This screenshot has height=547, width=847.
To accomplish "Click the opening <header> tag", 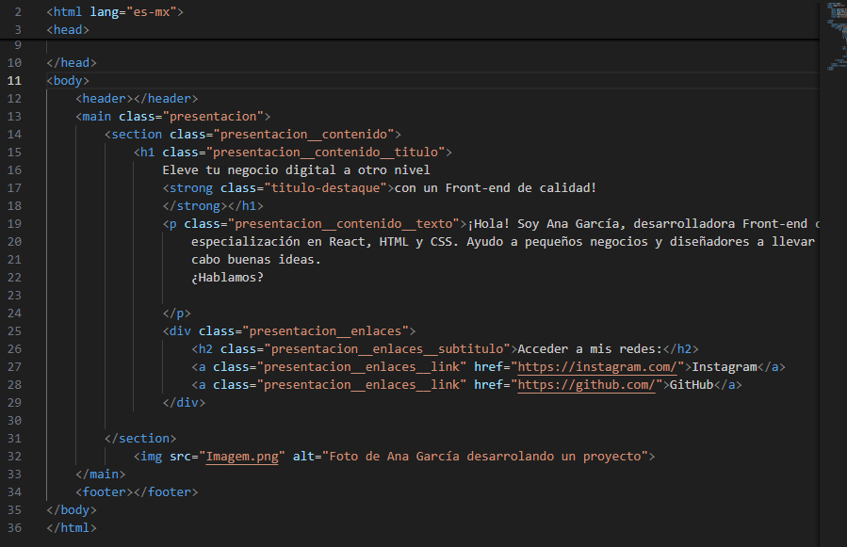I will tap(105, 98).
